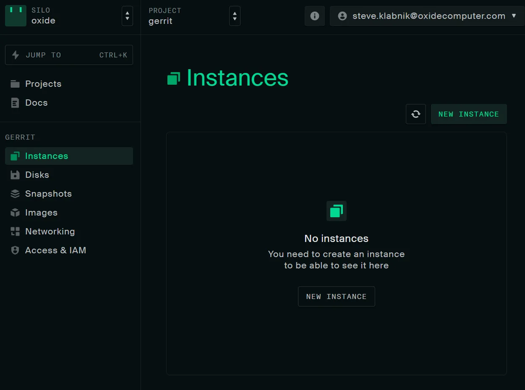Viewport: 525px width, 390px height.
Task: Click the Instances icon in the sidebar
Action: (x=15, y=156)
